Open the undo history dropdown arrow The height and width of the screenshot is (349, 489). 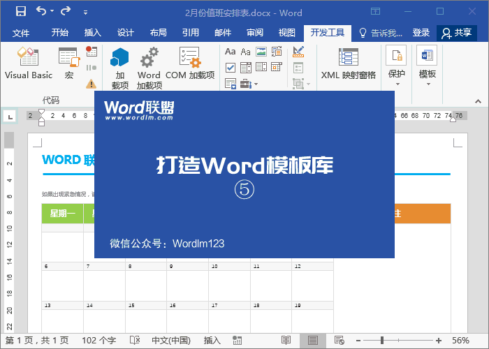pyautogui.click(x=52, y=11)
